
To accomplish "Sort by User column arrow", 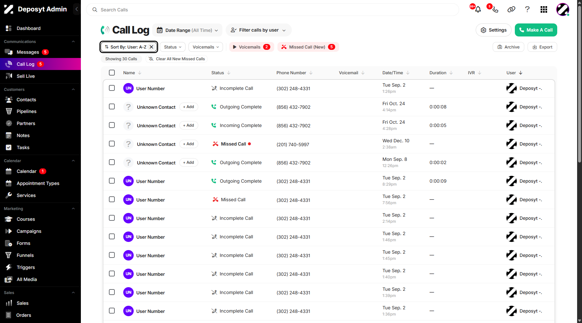I will click(x=520, y=73).
